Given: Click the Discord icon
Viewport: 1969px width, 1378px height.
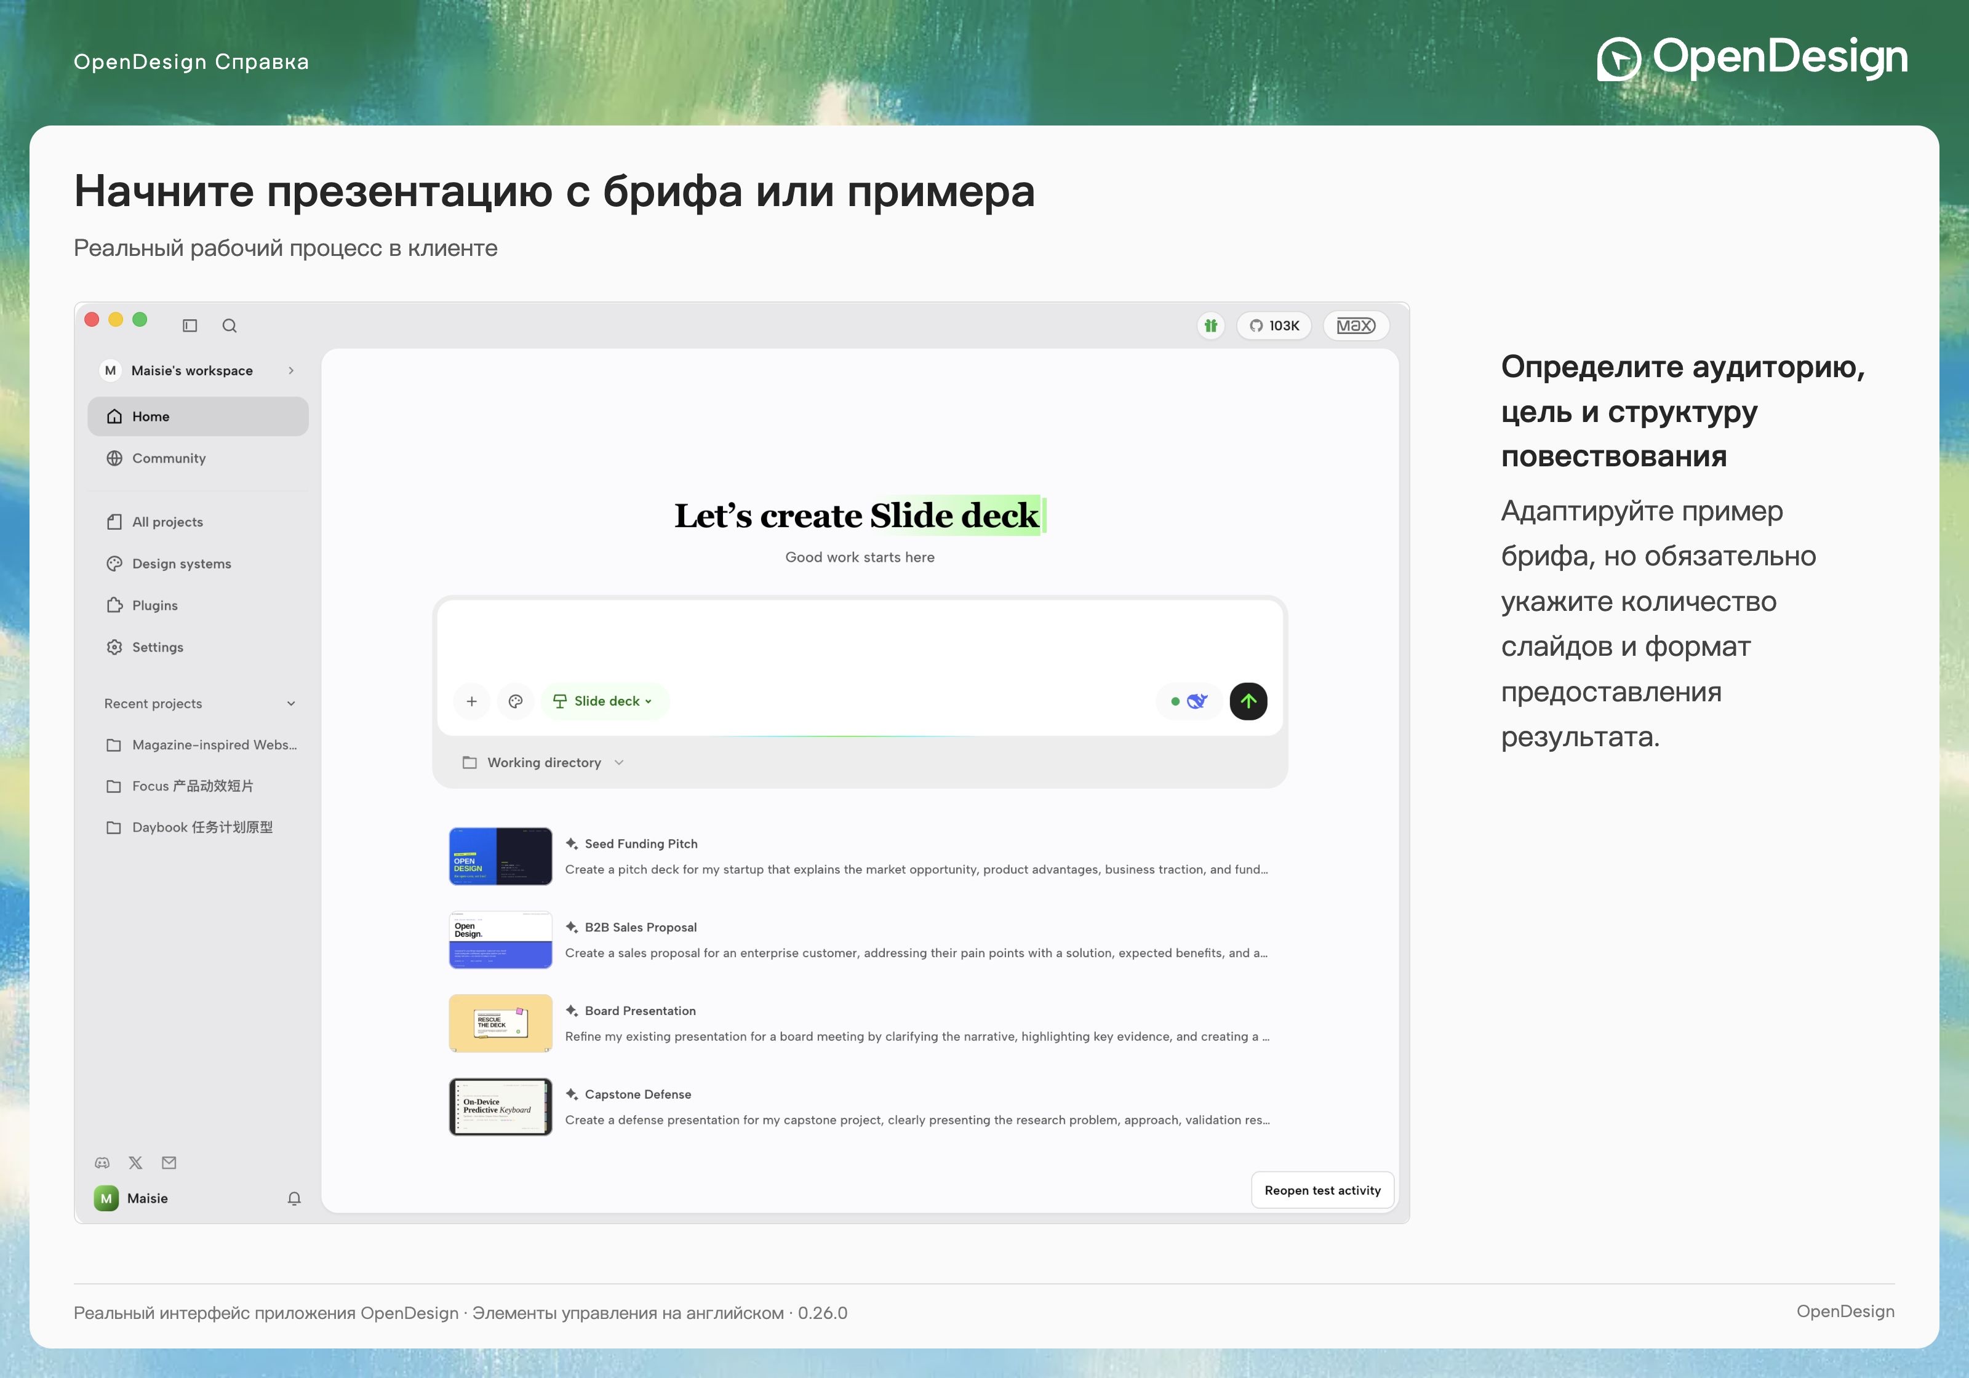Looking at the screenshot, I should coord(102,1163).
